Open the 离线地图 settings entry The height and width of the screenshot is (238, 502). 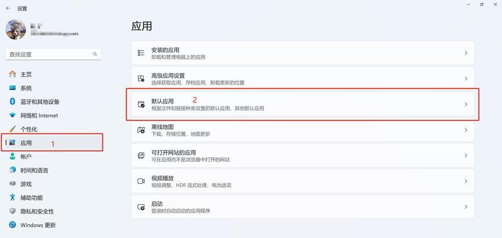(x=303, y=130)
